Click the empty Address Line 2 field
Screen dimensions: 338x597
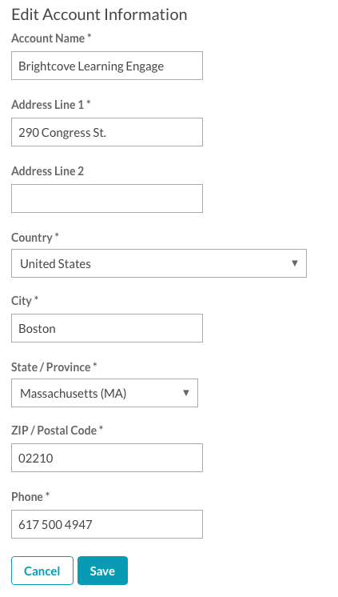(107, 198)
